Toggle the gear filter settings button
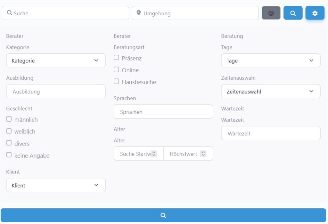 315,13
